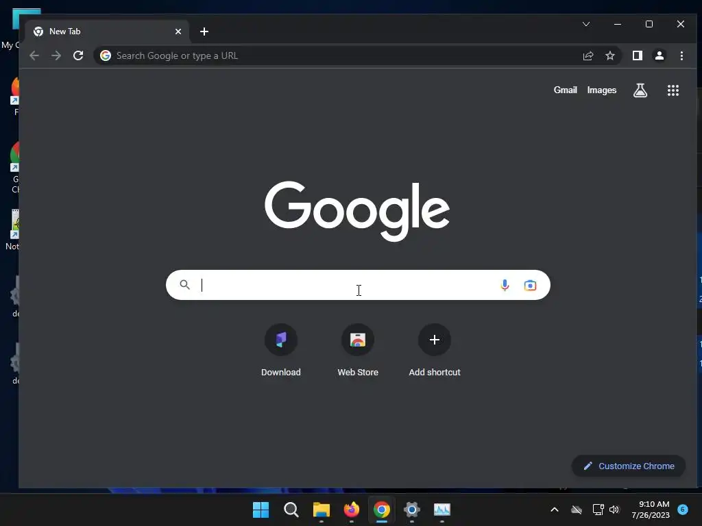
Task: Open the performance monitor taskbar app
Action: (x=442, y=510)
